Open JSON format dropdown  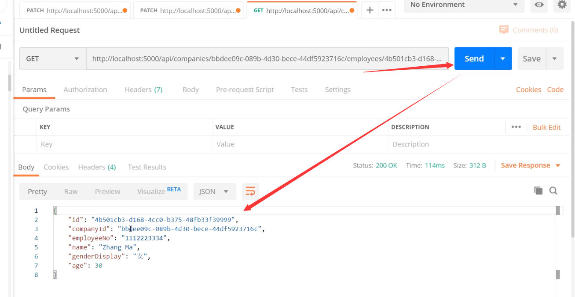click(x=214, y=191)
